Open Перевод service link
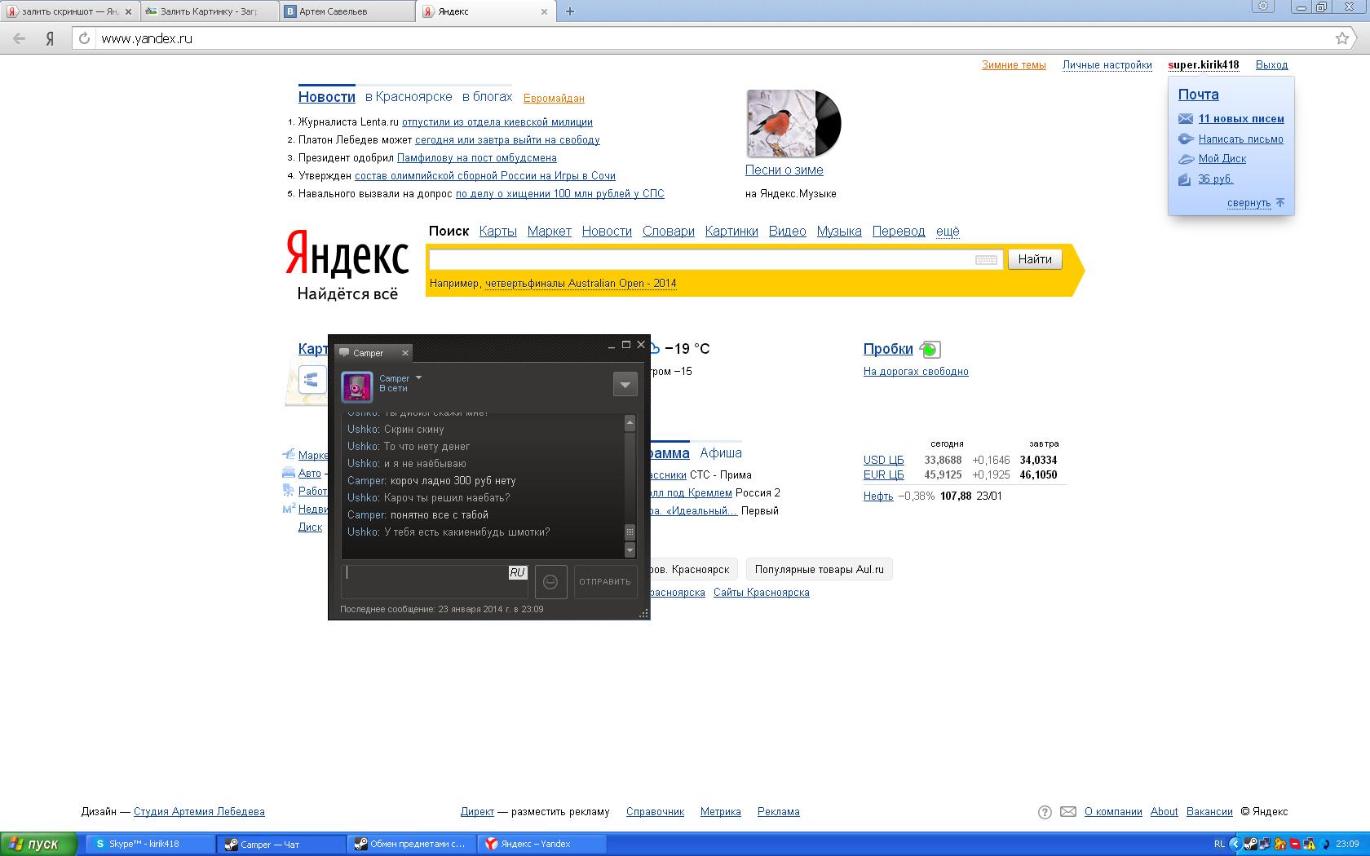The image size is (1370, 856). tap(899, 232)
